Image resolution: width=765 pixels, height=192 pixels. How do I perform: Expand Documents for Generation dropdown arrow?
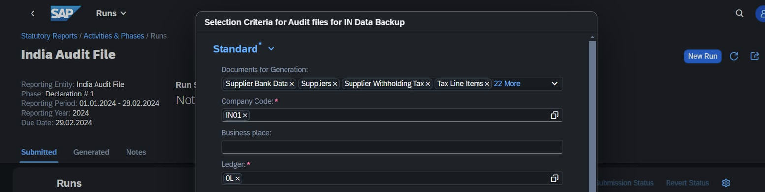pyautogui.click(x=554, y=84)
